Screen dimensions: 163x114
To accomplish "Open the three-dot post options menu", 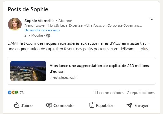I will click(x=151, y=19).
